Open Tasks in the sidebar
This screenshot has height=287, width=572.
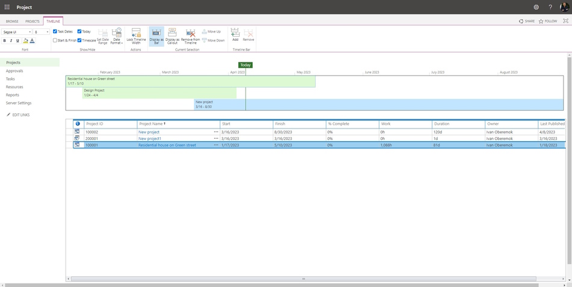click(10, 79)
